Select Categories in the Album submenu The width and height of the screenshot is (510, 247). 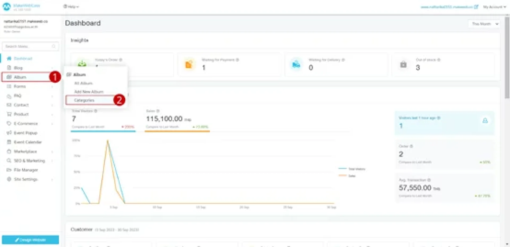click(84, 100)
